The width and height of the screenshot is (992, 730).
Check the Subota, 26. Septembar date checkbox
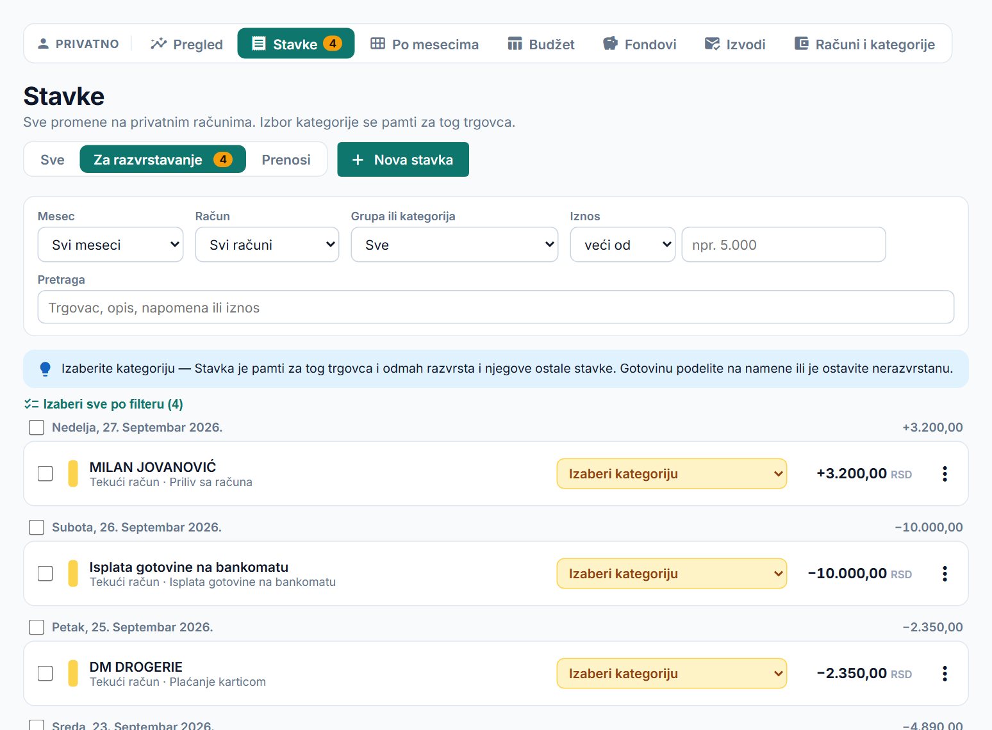tap(37, 527)
